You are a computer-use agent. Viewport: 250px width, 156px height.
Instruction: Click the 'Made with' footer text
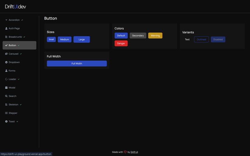click(117, 152)
